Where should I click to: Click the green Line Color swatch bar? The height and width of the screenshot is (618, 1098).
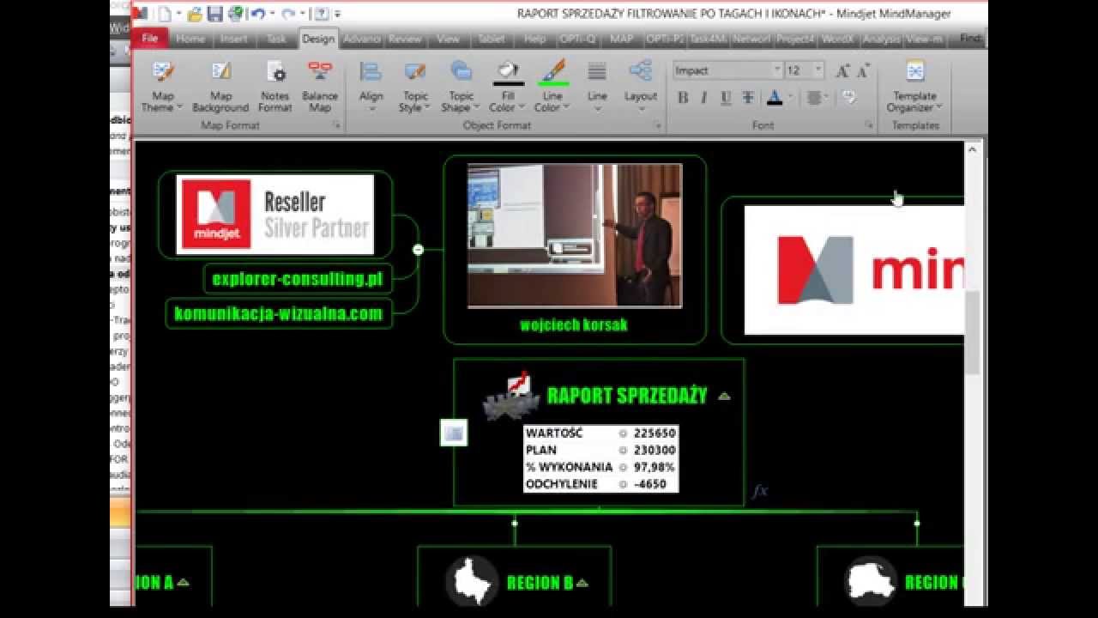[x=553, y=84]
